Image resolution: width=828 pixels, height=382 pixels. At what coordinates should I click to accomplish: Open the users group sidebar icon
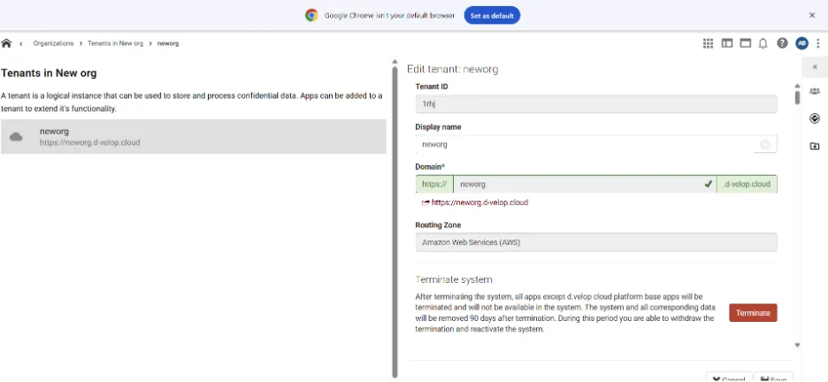[x=814, y=91]
